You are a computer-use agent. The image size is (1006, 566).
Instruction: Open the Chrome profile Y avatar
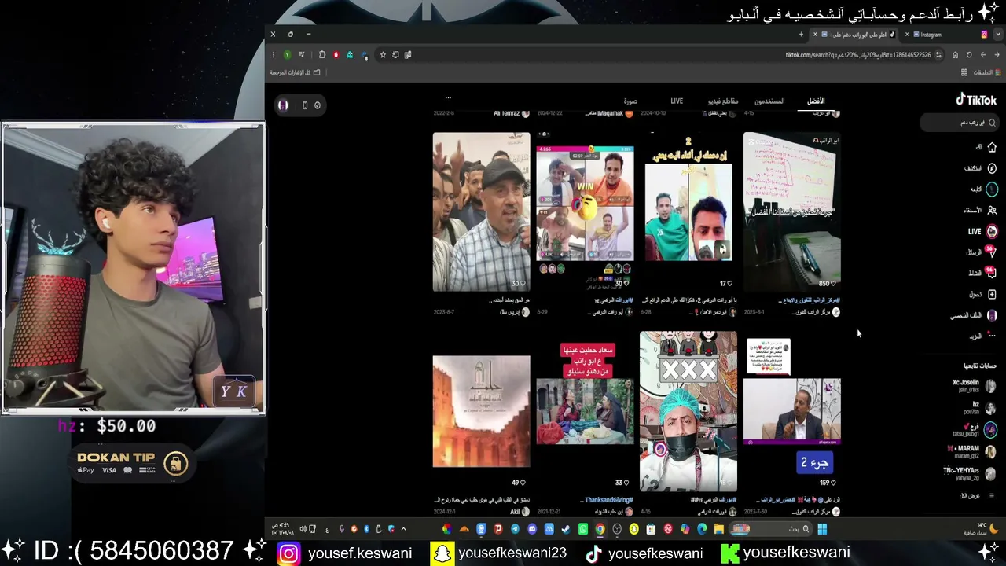[x=287, y=55]
